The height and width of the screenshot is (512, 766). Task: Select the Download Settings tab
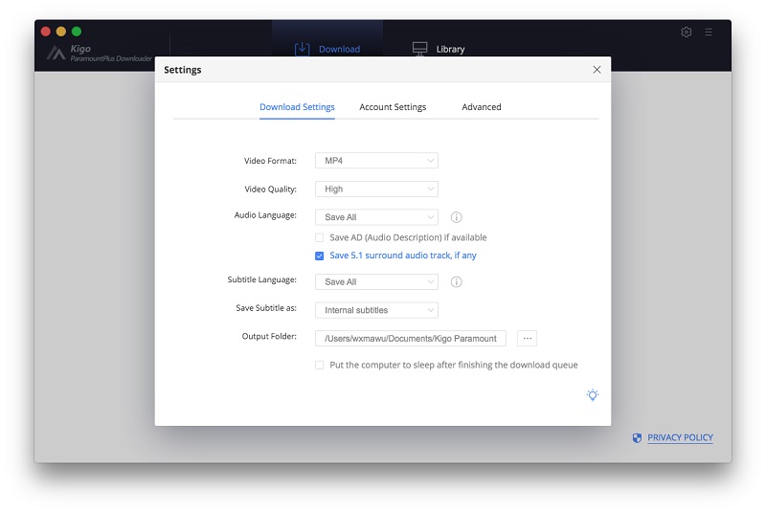tap(297, 107)
